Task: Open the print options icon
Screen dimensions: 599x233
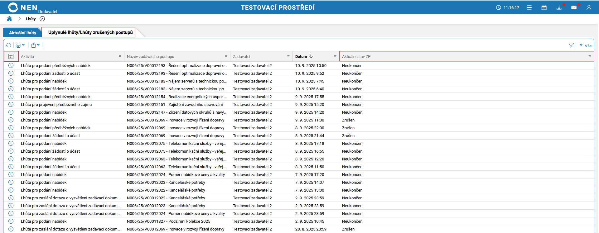Action: [19, 45]
